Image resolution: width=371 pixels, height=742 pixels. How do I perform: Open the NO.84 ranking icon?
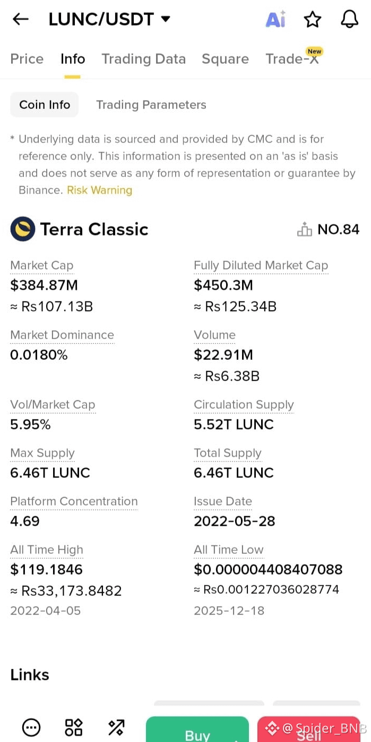pyautogui.click(x=305, y=230)
